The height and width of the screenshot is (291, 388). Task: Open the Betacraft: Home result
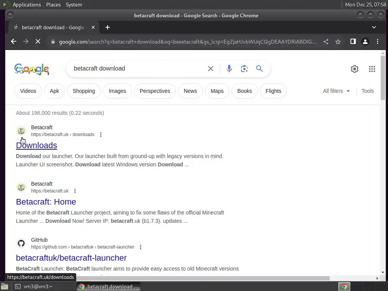click(x=46, y=202)
